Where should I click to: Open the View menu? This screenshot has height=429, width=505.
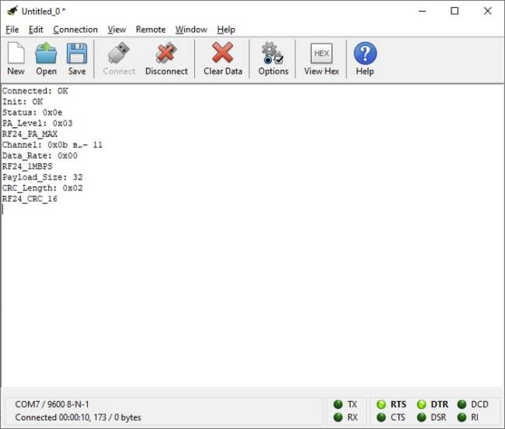(117, 30)
